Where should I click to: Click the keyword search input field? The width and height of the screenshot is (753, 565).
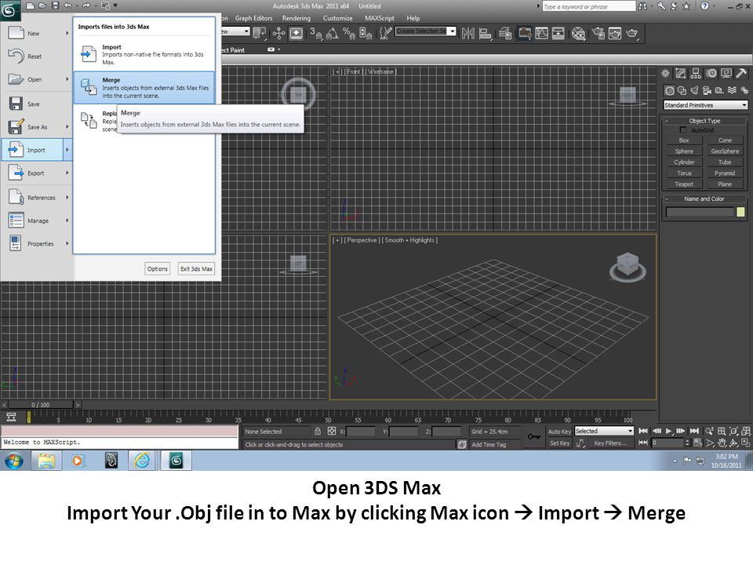coord(589,6)
